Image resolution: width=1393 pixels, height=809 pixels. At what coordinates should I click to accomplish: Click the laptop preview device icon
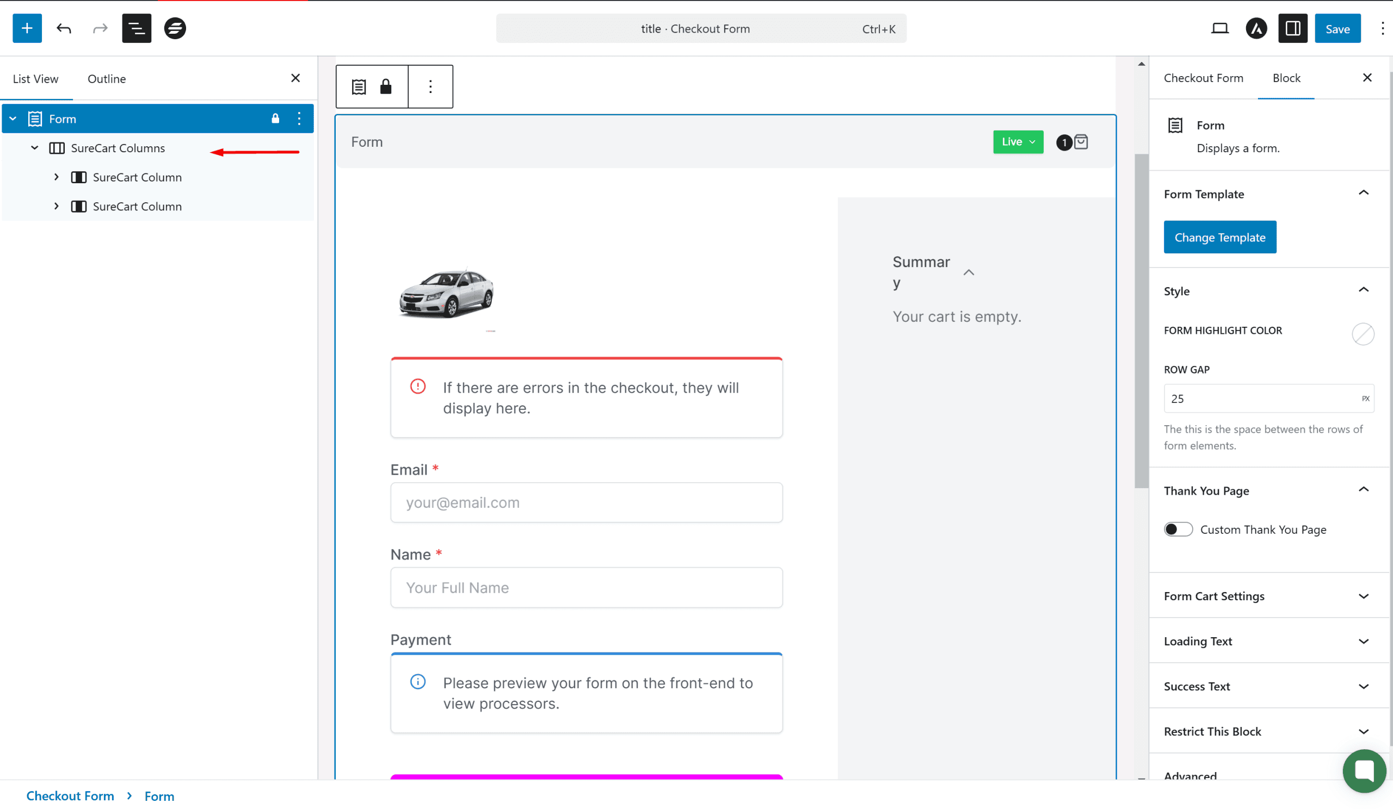(x=1219, y=28)
